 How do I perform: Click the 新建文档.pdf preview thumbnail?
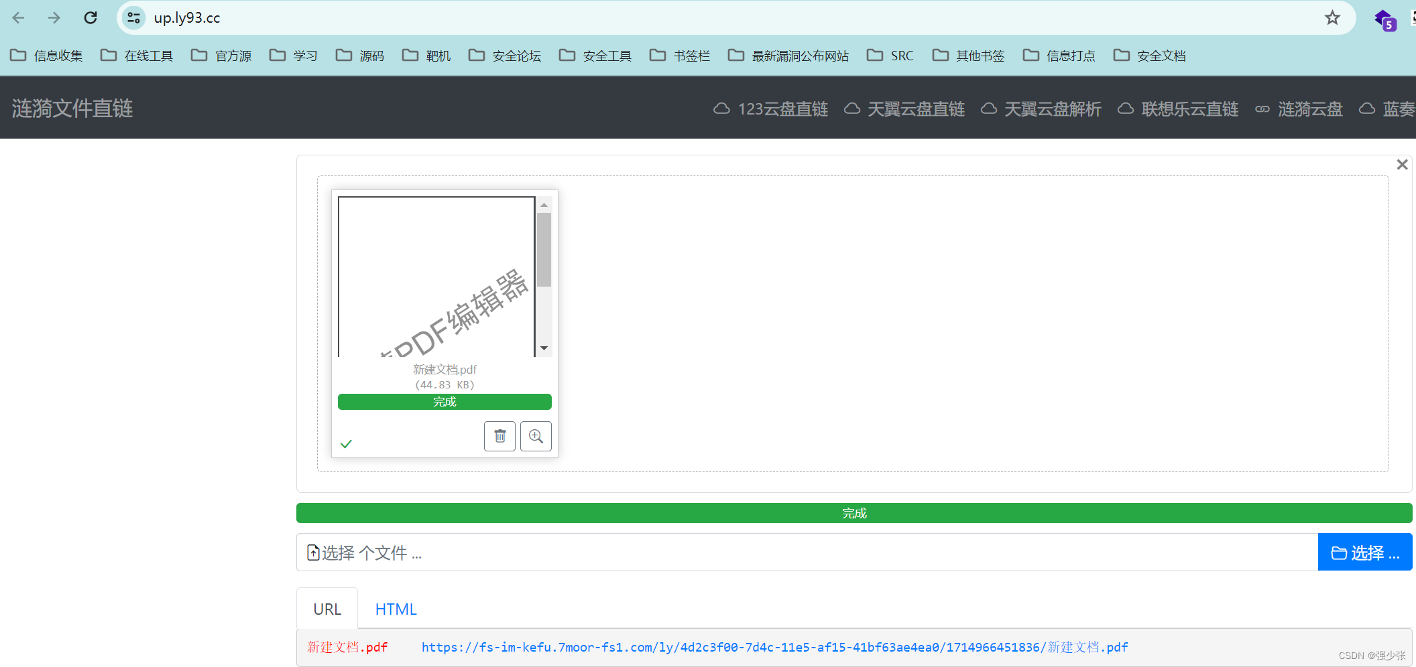(436, 277)
